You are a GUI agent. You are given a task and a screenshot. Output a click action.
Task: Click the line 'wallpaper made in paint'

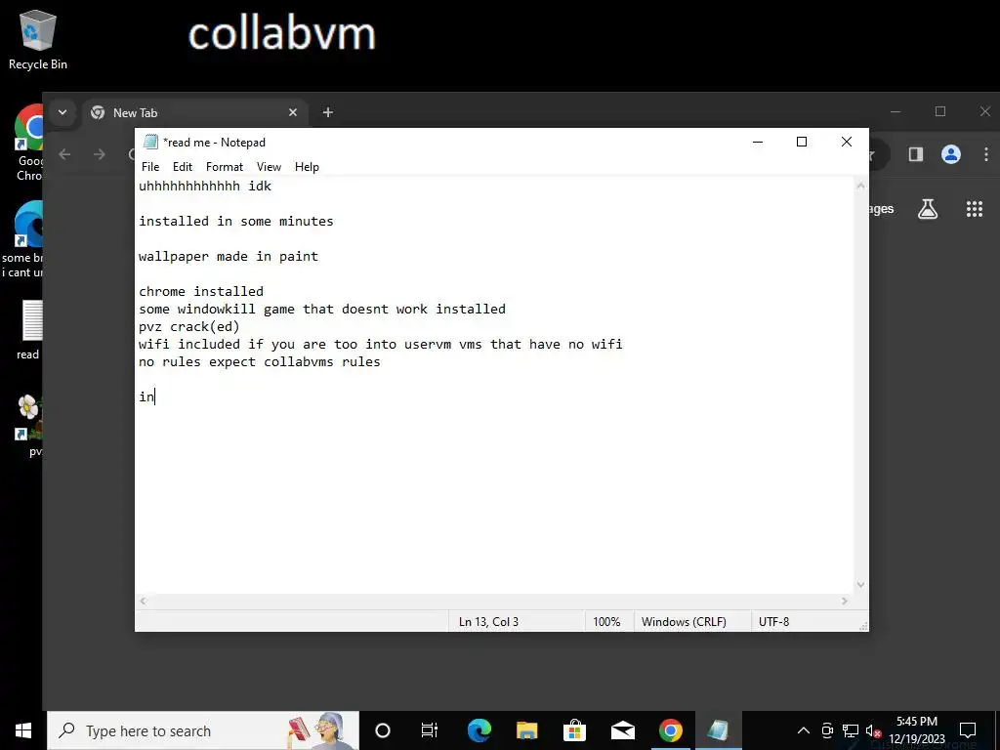click(229, 257)
